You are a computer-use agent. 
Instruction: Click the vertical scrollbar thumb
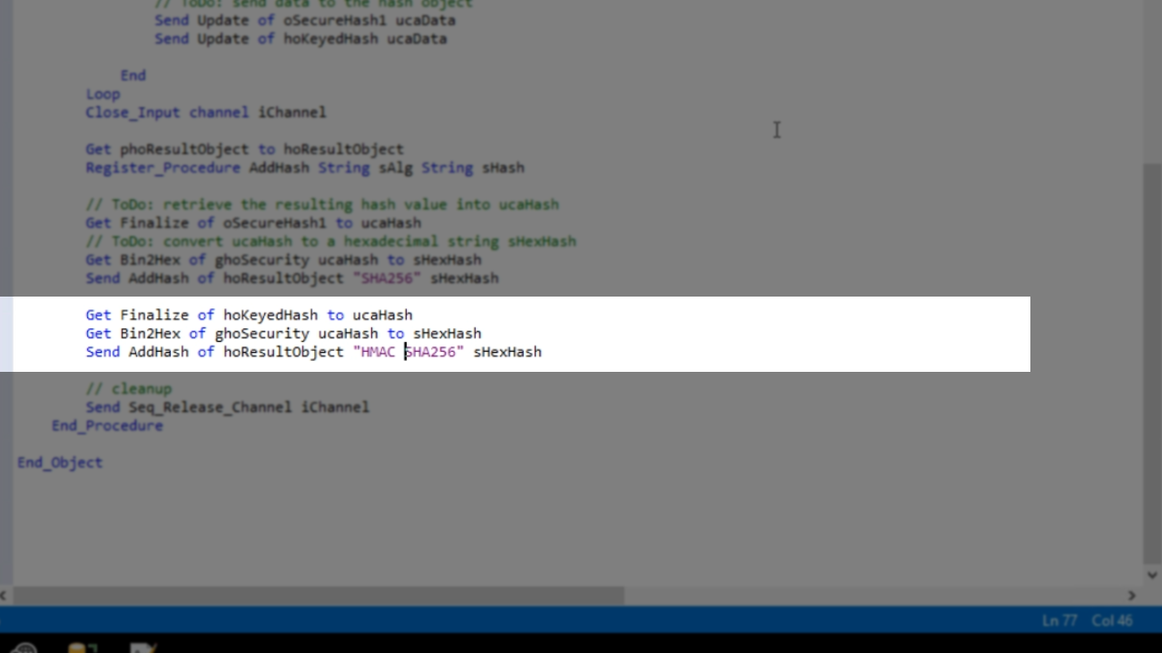click(x=1152, y=363)
